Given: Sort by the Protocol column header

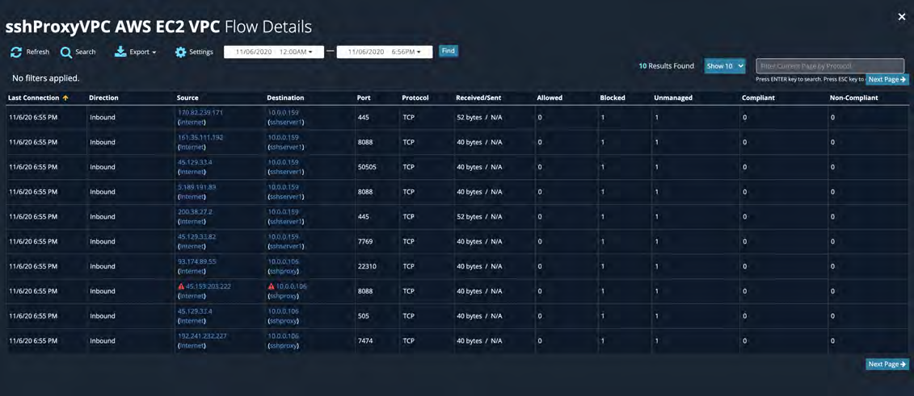Looking at the screenshot, I should tap(415, 98).
